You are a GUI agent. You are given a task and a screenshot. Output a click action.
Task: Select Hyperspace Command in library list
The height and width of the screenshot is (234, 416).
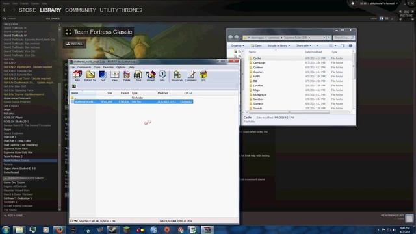click(17, 98)
